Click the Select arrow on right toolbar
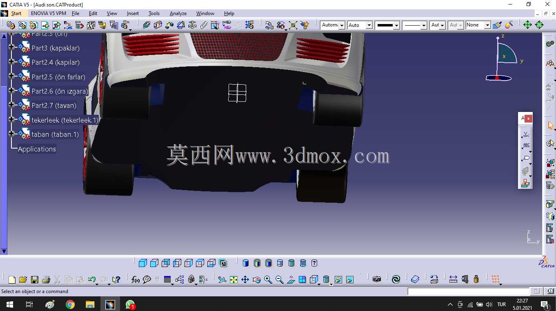The image size is (556, 311). coord(551,125)
